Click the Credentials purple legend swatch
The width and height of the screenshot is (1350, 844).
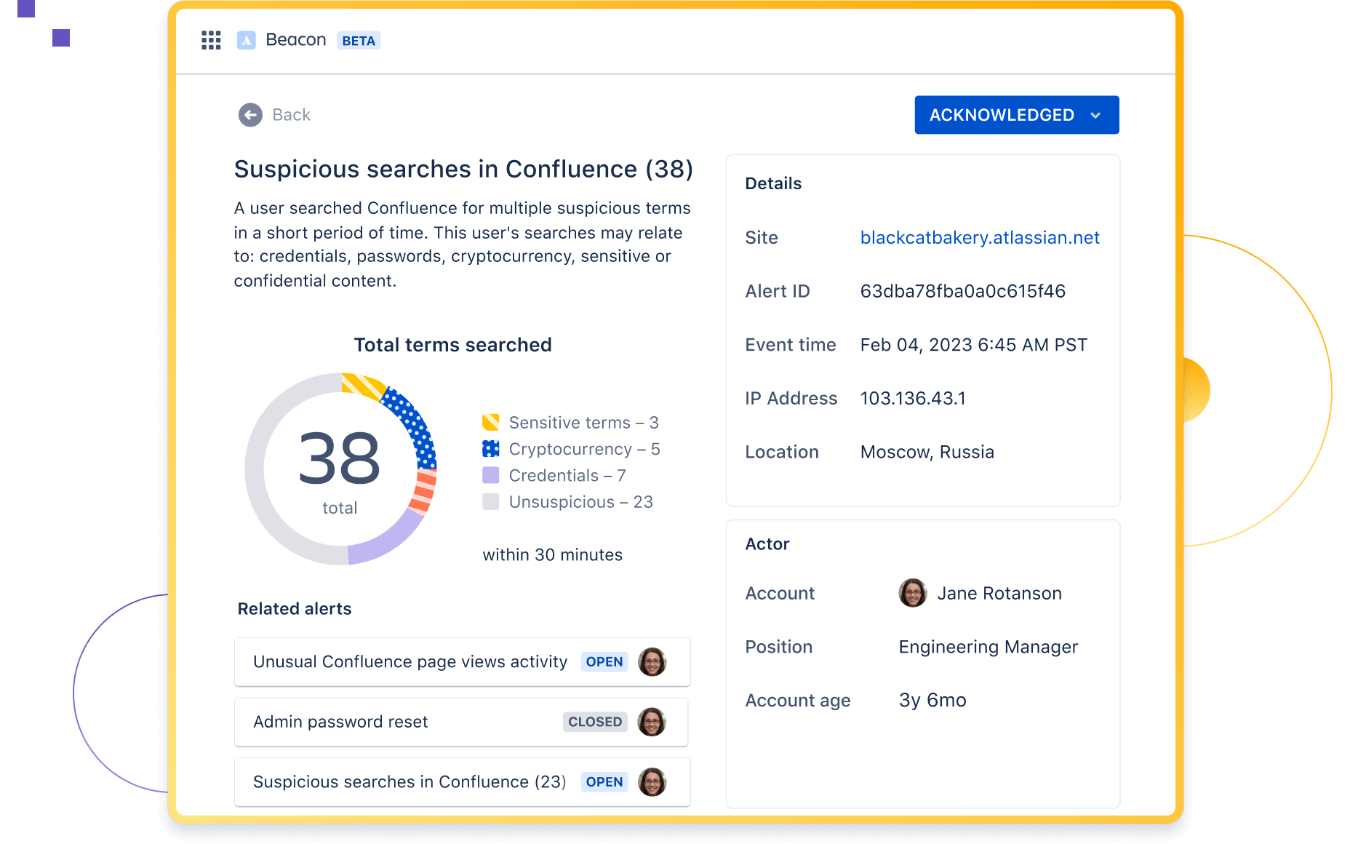(x=491, y=476)
